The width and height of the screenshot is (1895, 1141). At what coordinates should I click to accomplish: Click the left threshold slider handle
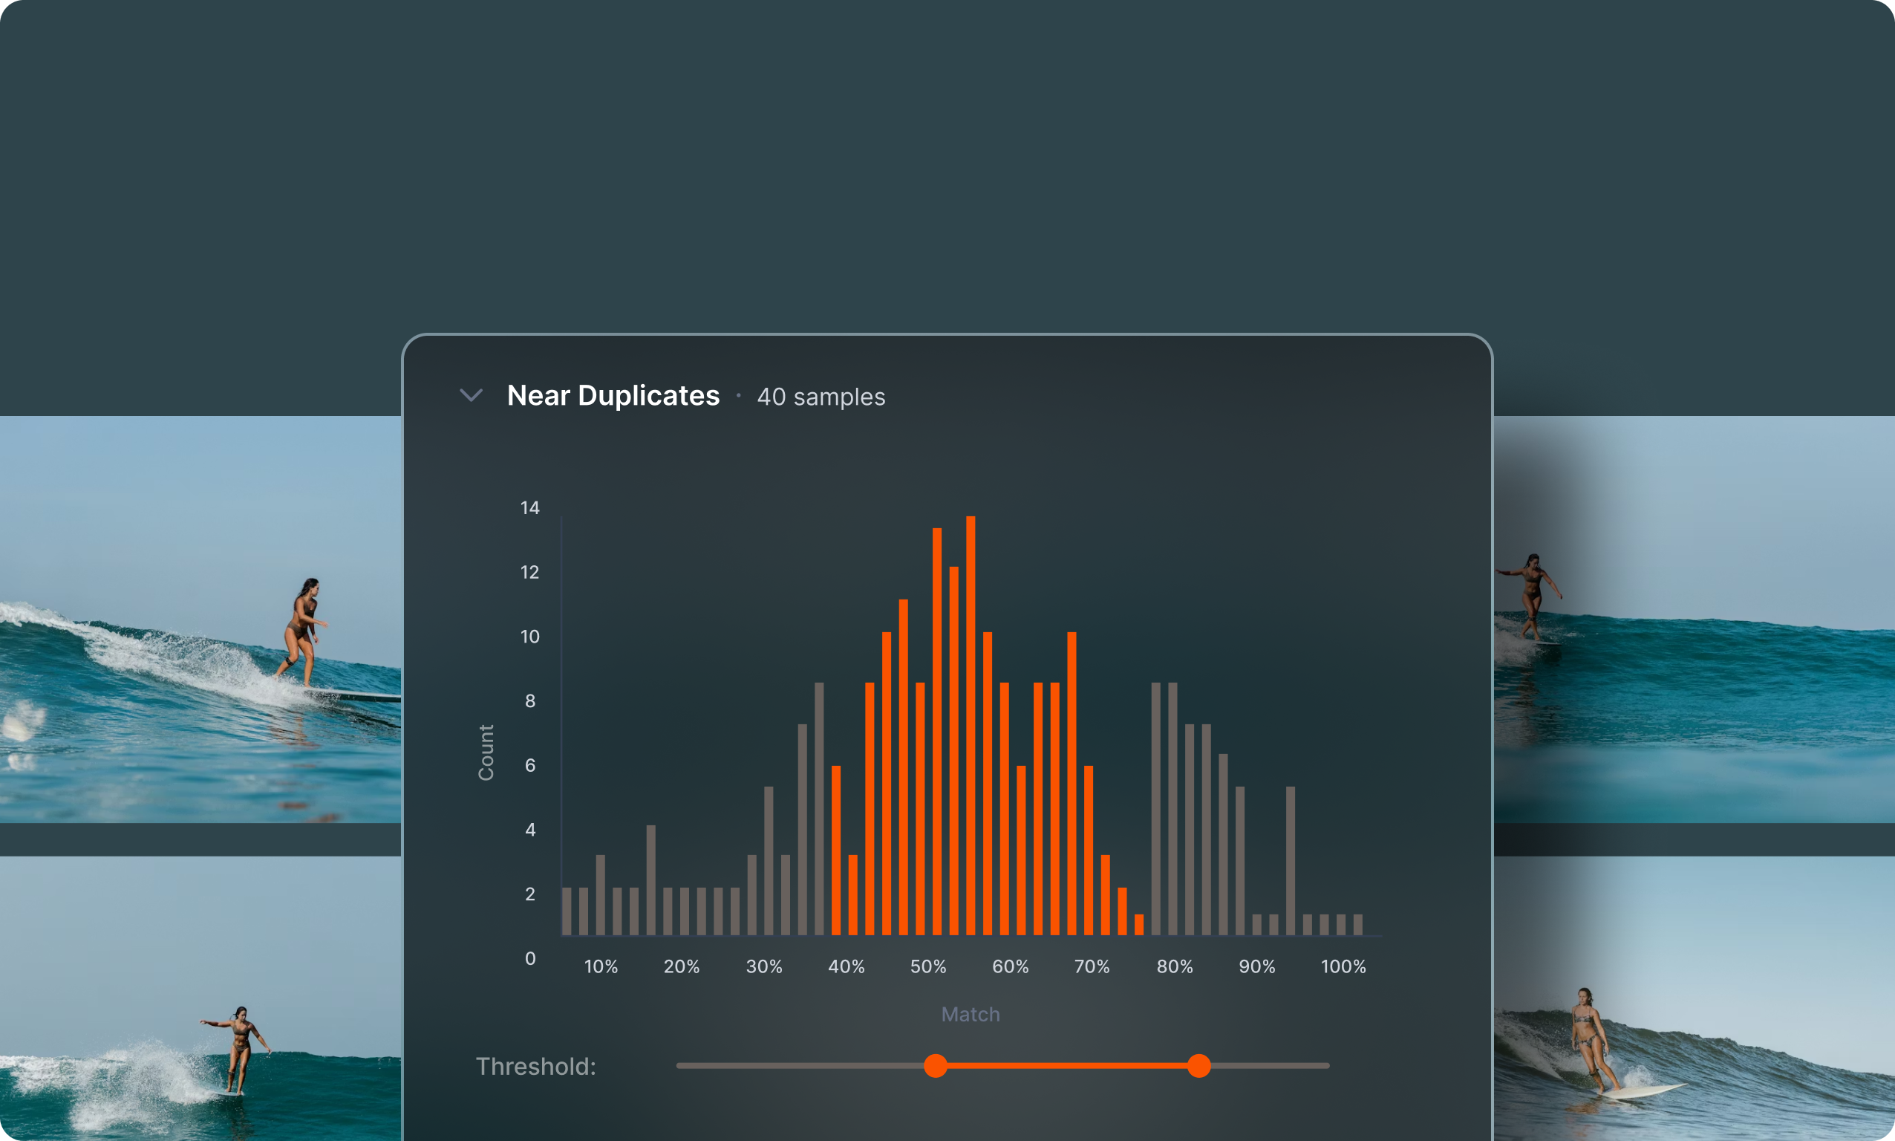[x=935, y=1066]
